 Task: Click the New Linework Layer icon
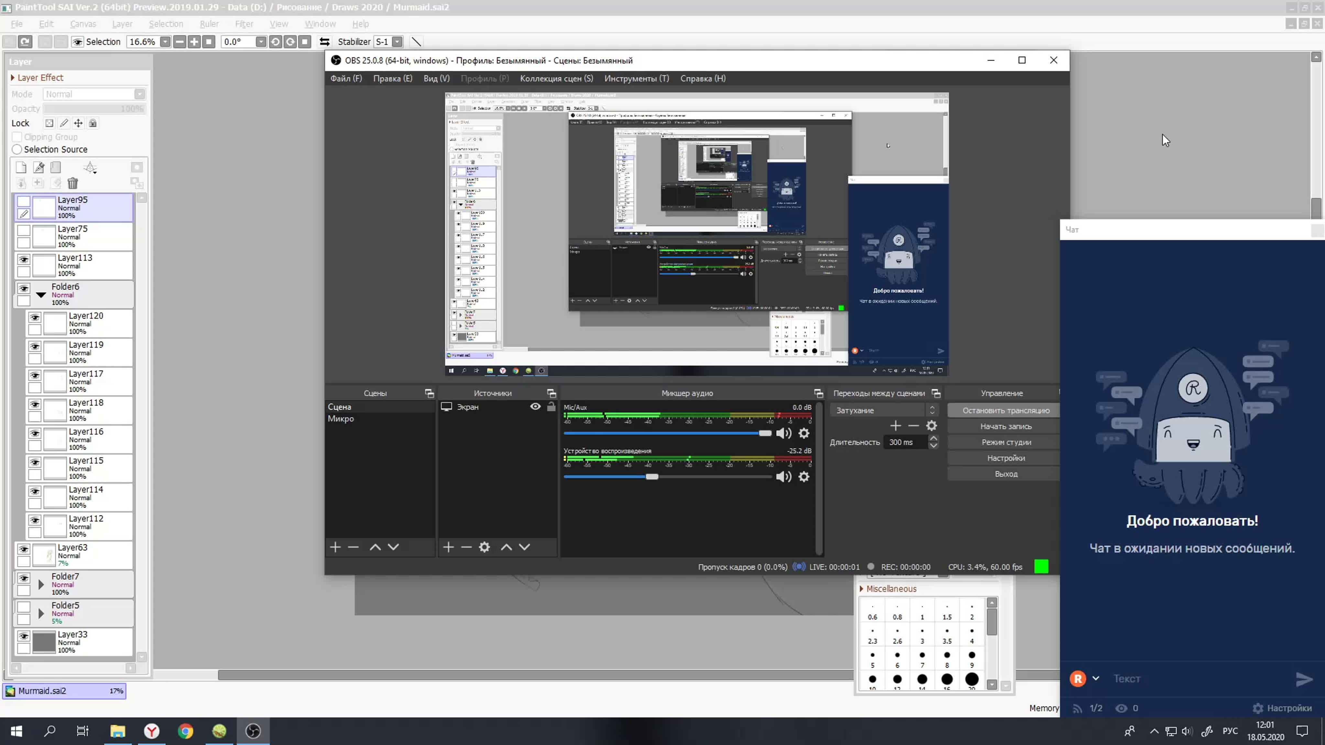[x=38, y=167]
